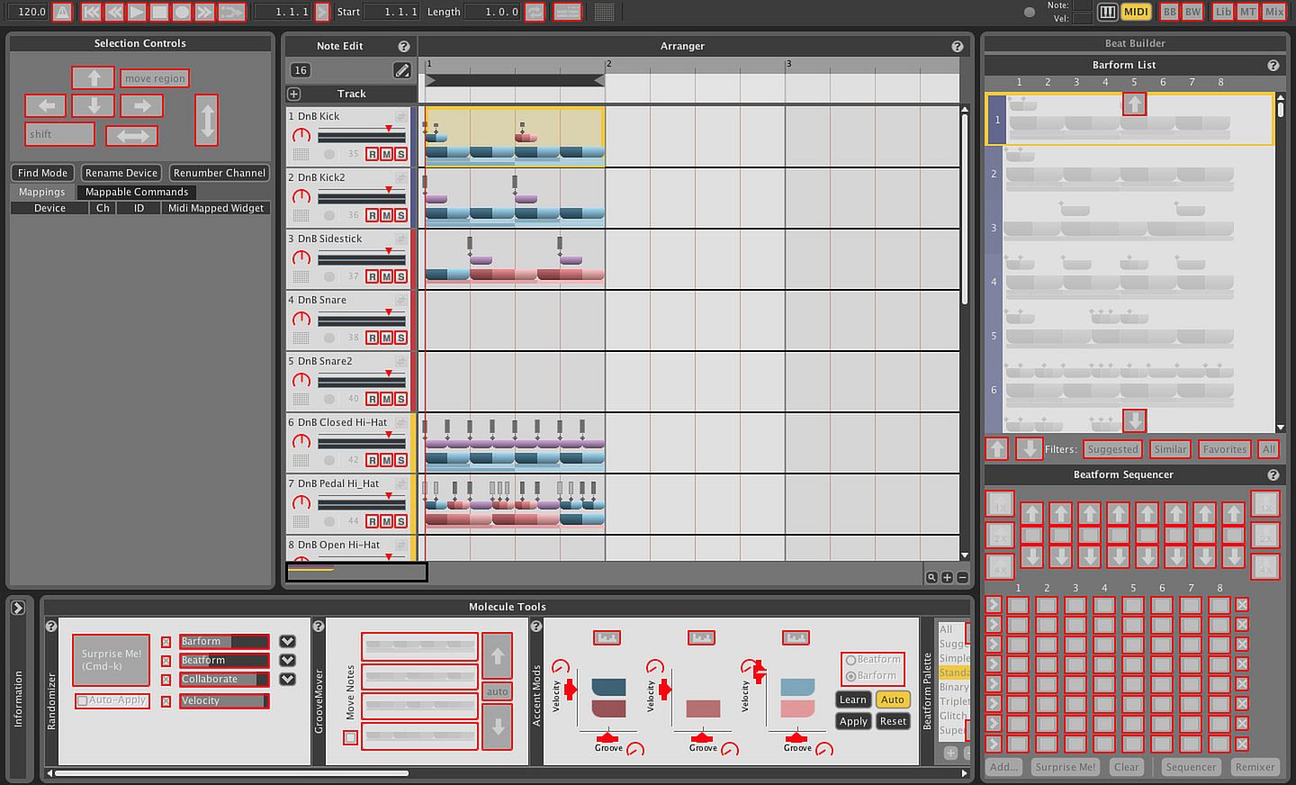The image size is (1296, 785).
Task: Toggle the loop icon beside the Length field
Action: tap(535, 12)
